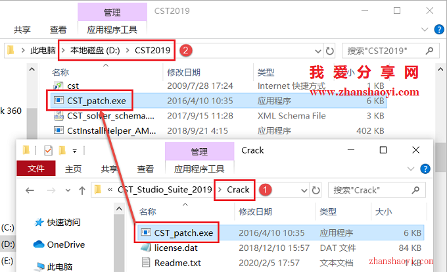The image size is (447, 272).
Task: Click the double chevron in the Crack address bar
Action: pyautogui.click(x=110, y=190)
